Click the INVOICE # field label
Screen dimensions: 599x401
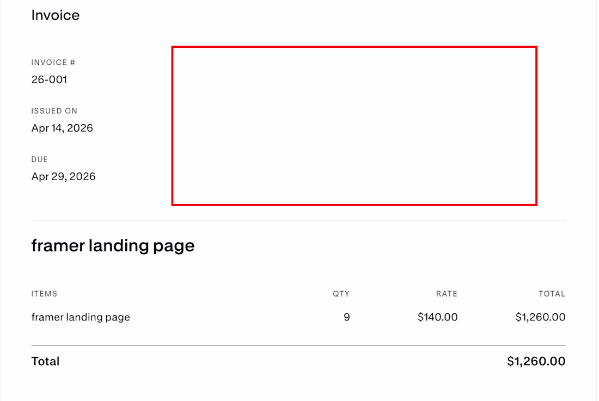point(53,63)
